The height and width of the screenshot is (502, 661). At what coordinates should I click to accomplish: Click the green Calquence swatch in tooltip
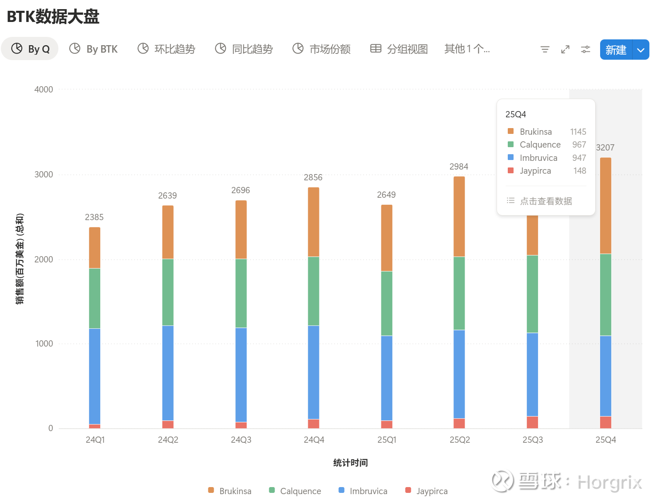(511, 144)
